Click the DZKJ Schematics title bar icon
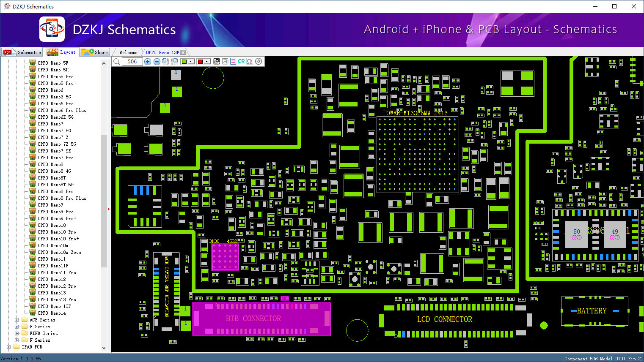 [x=7, y=6]
